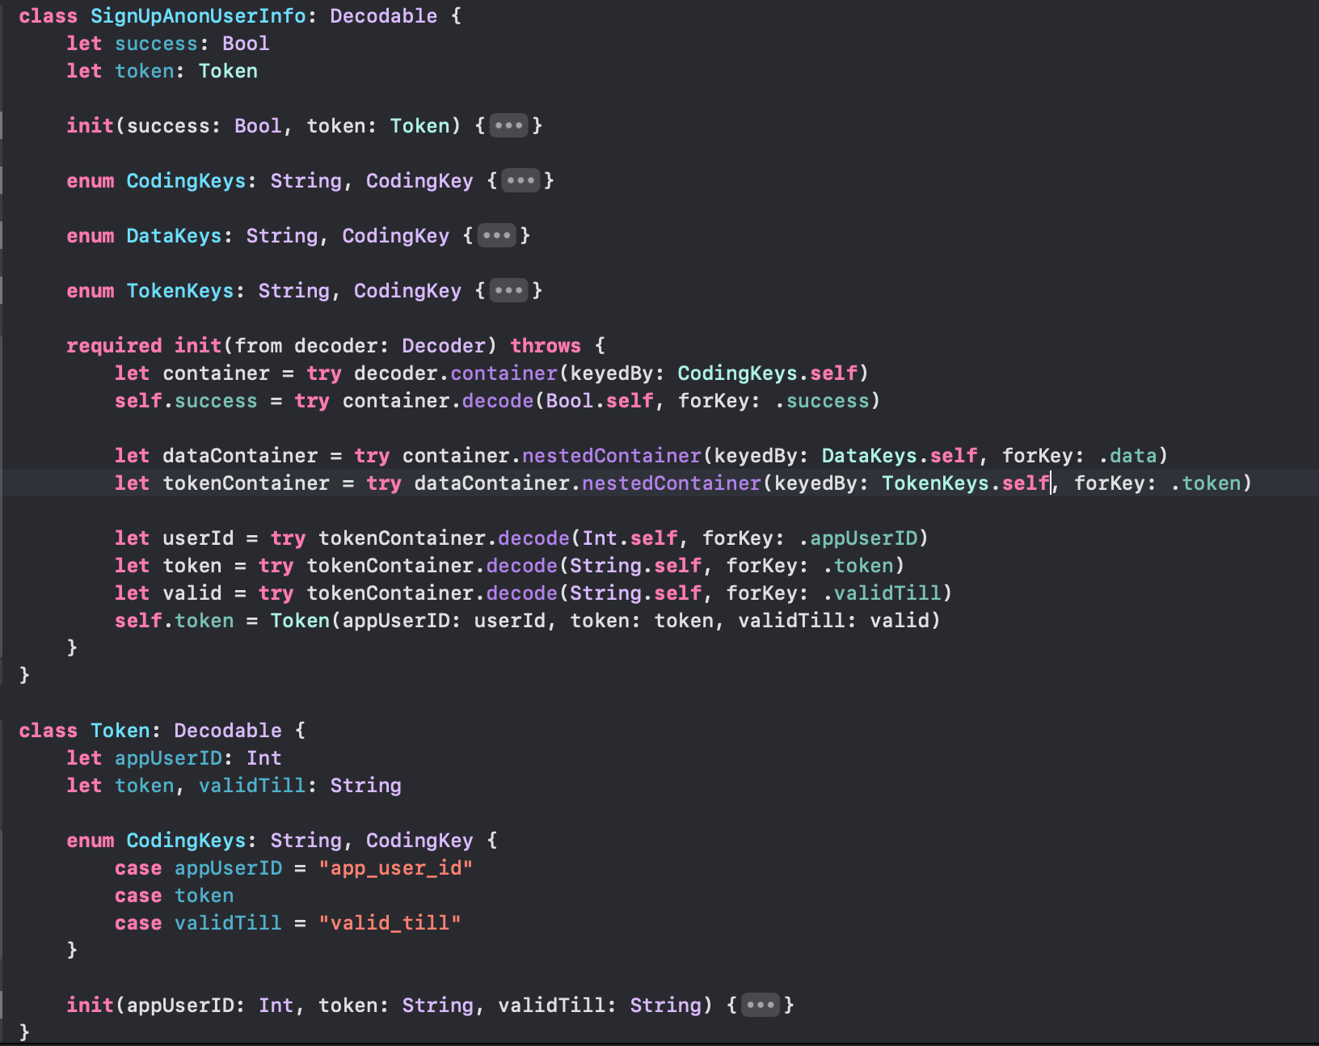
Task: Click 'validTill' in 'let token, validTill: String'
Action: tap(252, 786)
